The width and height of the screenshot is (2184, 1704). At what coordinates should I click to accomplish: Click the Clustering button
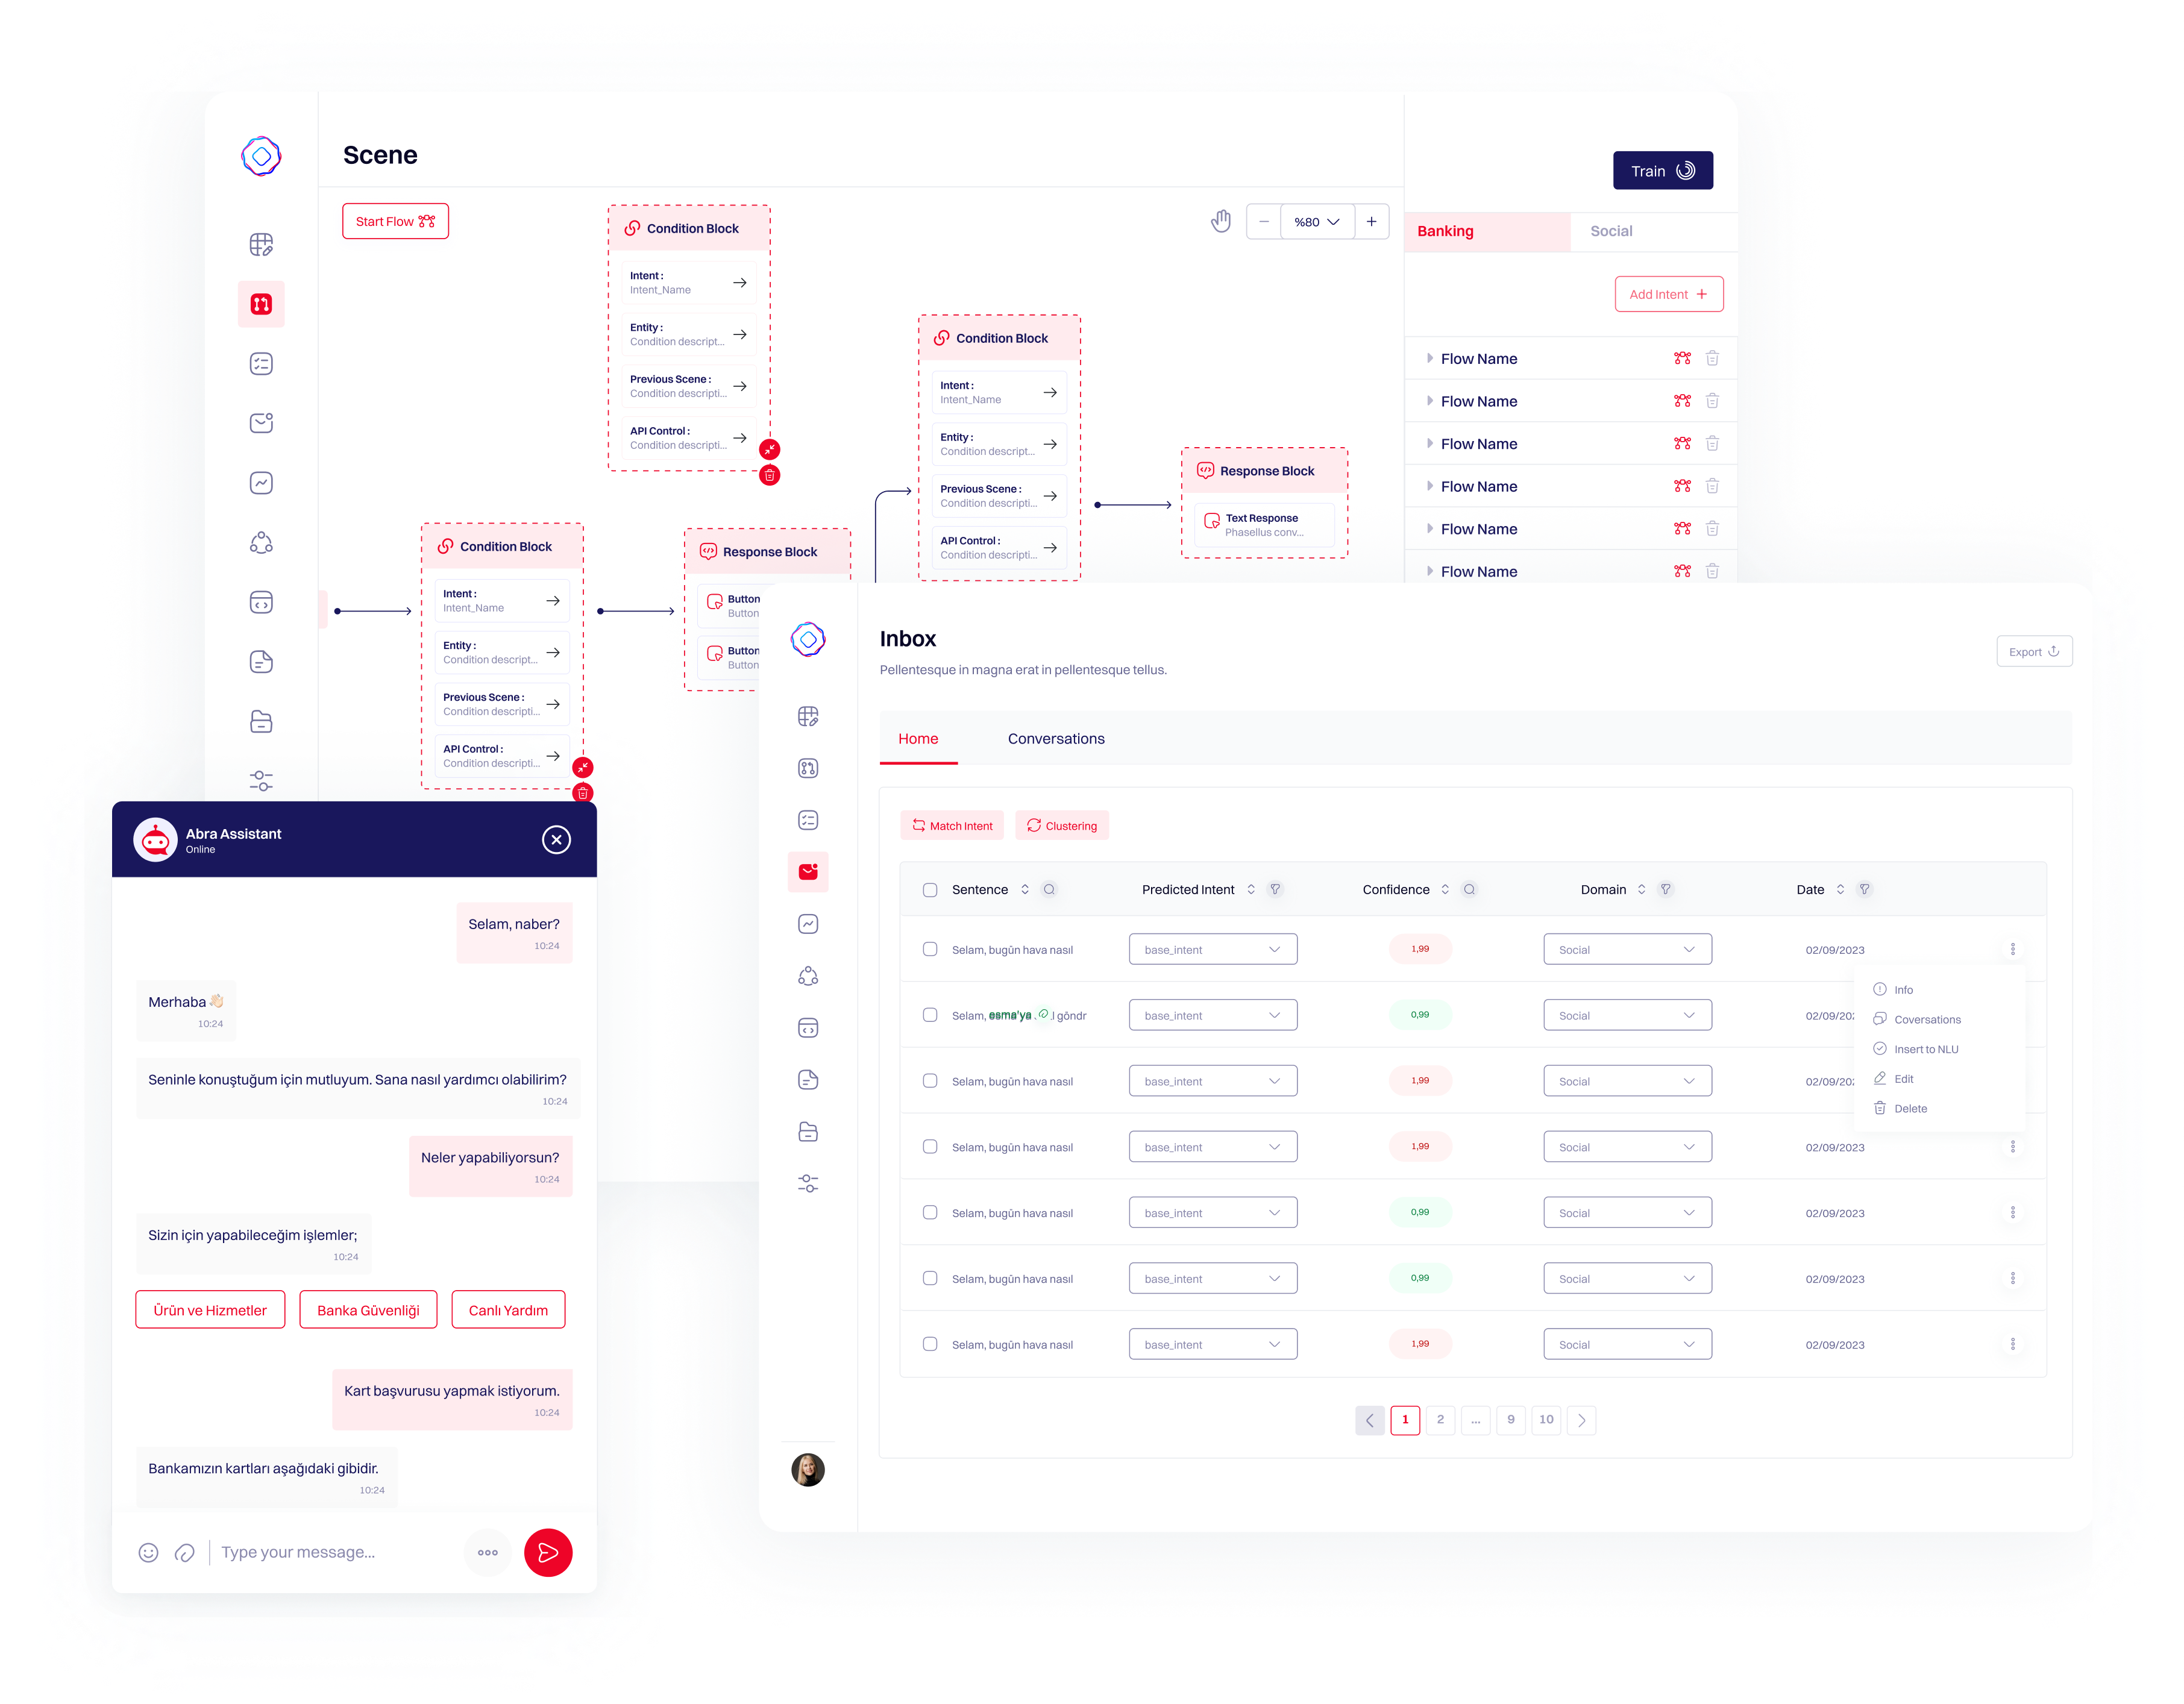[1062, 825]
